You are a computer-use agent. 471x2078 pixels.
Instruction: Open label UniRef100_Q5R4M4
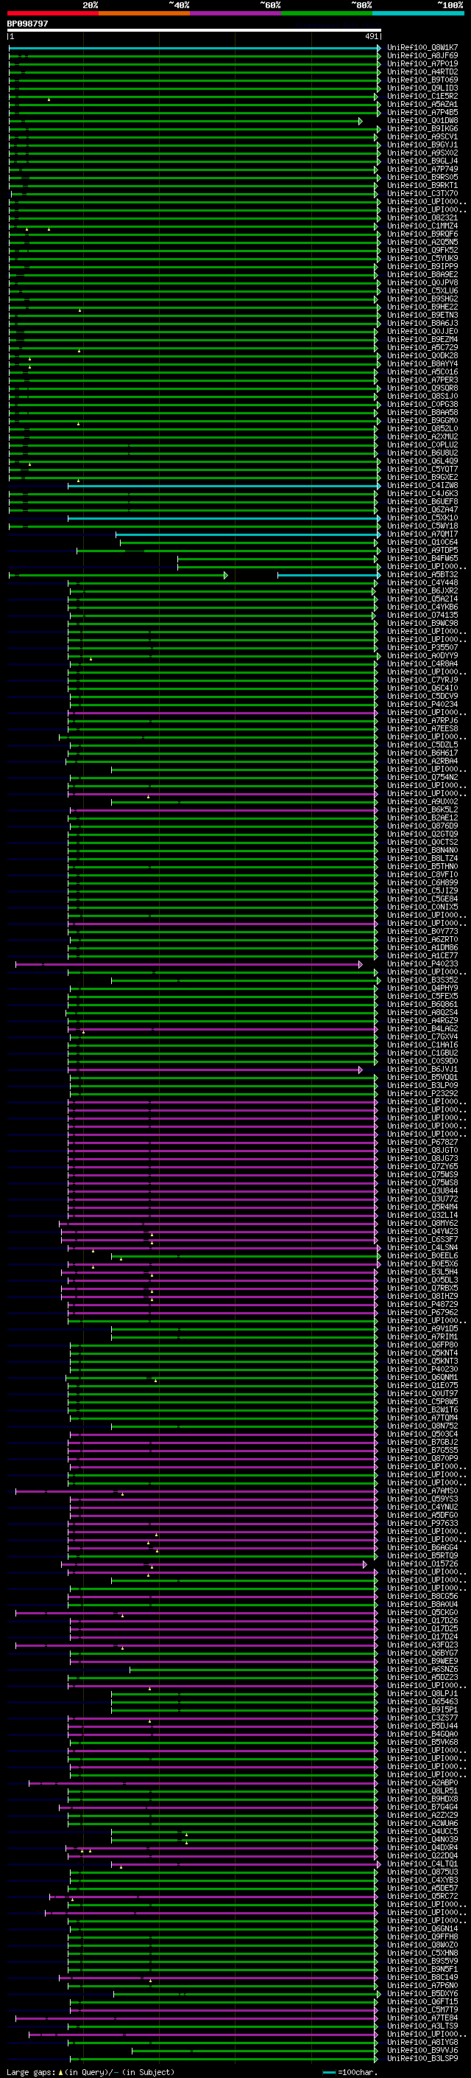[x=422, y=1207]
